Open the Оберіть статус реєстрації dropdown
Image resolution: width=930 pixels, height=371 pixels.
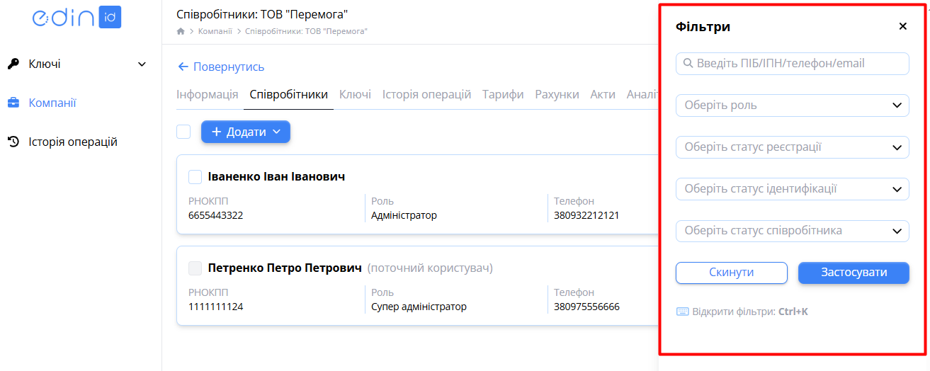tap(793, 147)
